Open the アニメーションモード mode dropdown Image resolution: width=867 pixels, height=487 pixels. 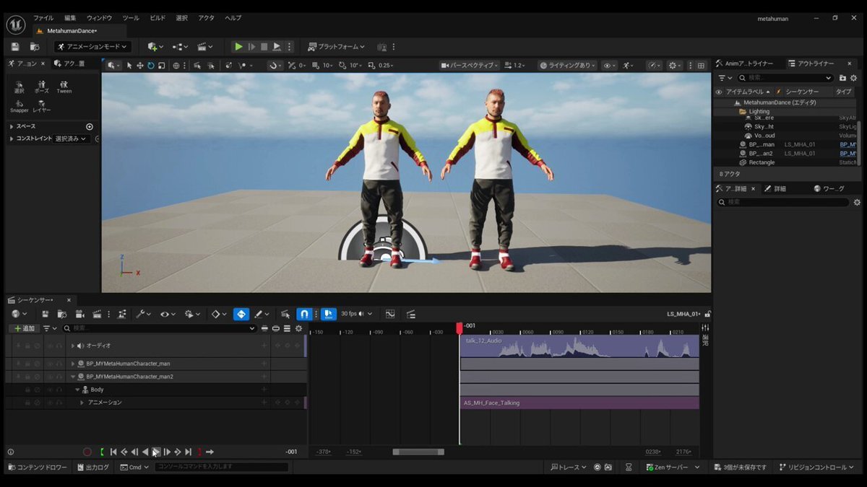click(x=92, y=47)
